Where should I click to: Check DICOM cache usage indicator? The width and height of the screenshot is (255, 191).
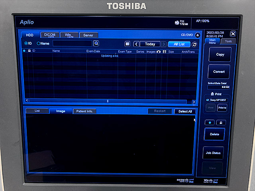pos(185,181)
